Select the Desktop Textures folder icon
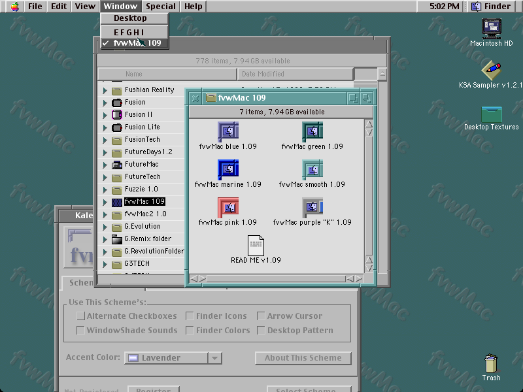 pyautogui.click(x=492, y=114)
